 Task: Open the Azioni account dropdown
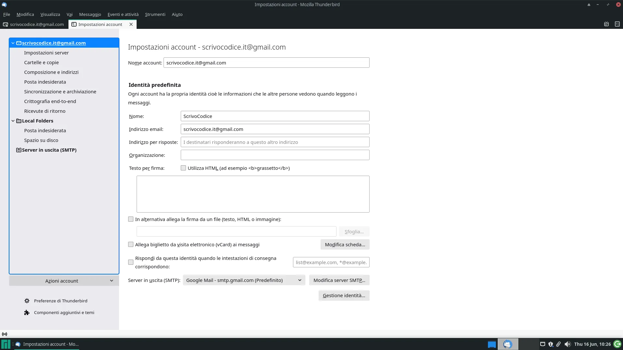coord(64,281)
